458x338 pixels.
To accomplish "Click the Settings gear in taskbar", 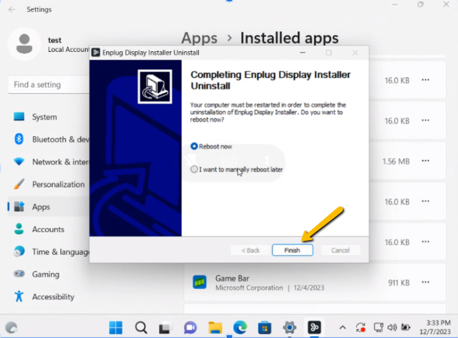I will click(x=289, y=327).
